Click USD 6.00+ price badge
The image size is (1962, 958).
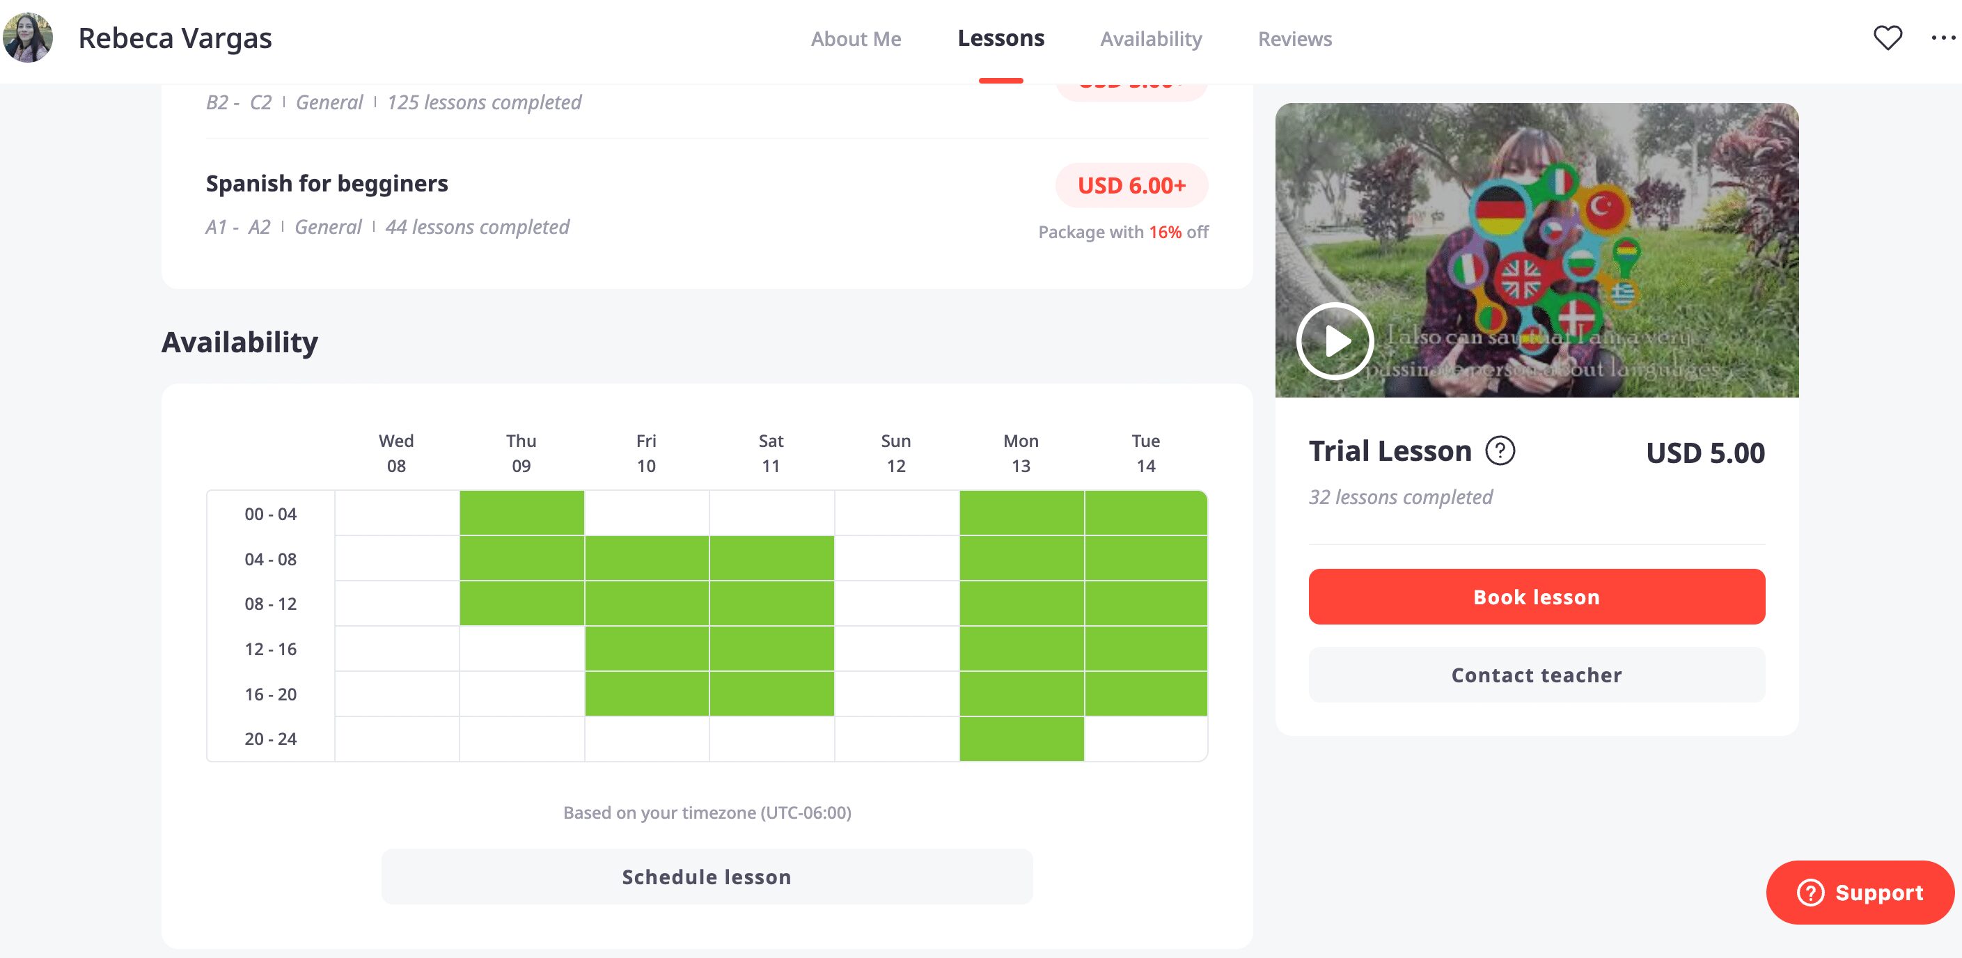click(x=1131, y=185)
